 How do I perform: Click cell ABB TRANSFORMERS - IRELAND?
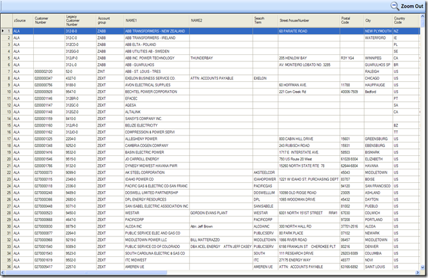click(157, 38)
